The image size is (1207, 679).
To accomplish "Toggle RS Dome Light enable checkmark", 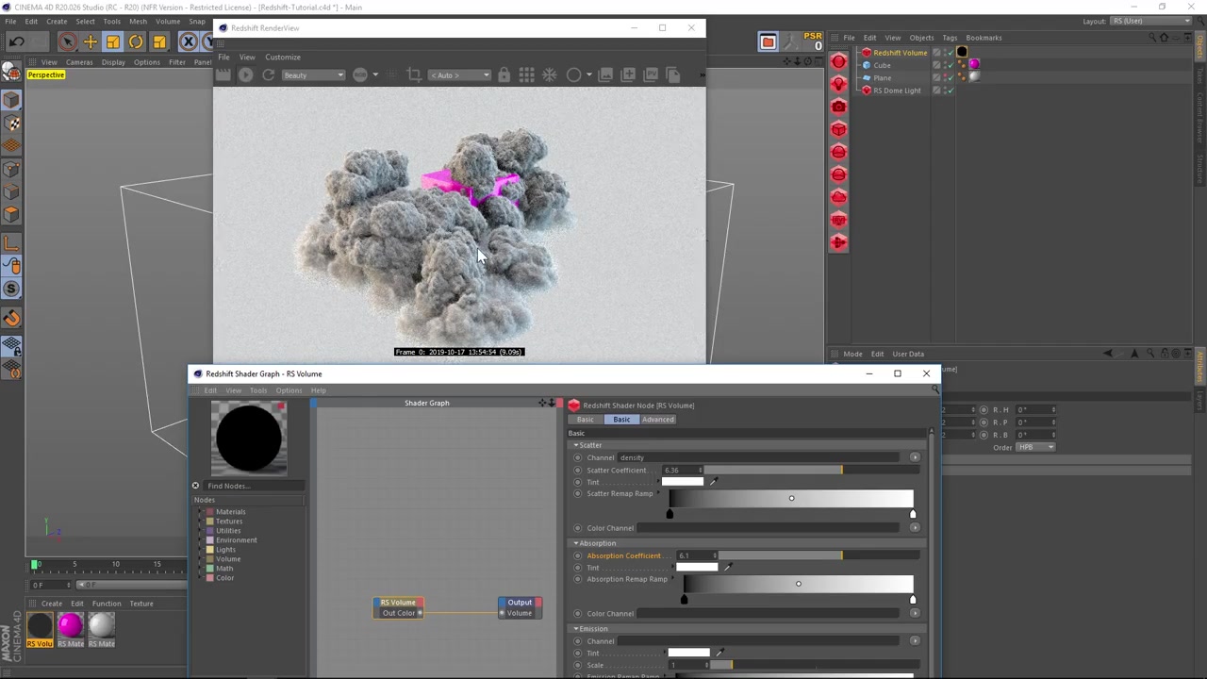I will coord(950,91).
